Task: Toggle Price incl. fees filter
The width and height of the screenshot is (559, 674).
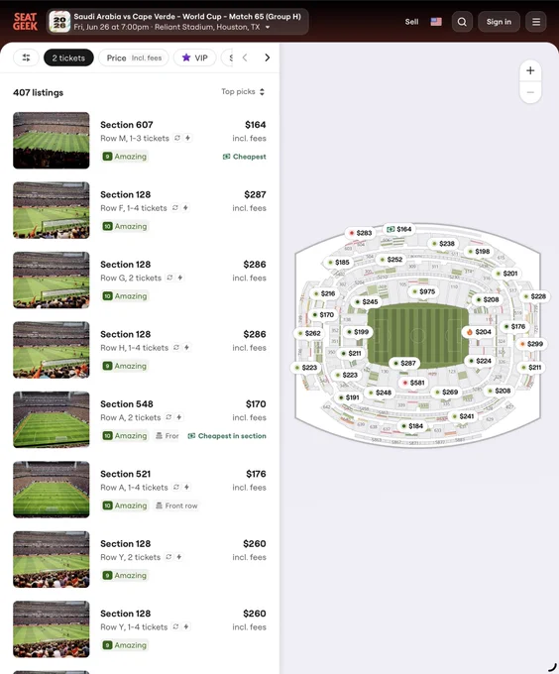Action: tap(134, 57)
